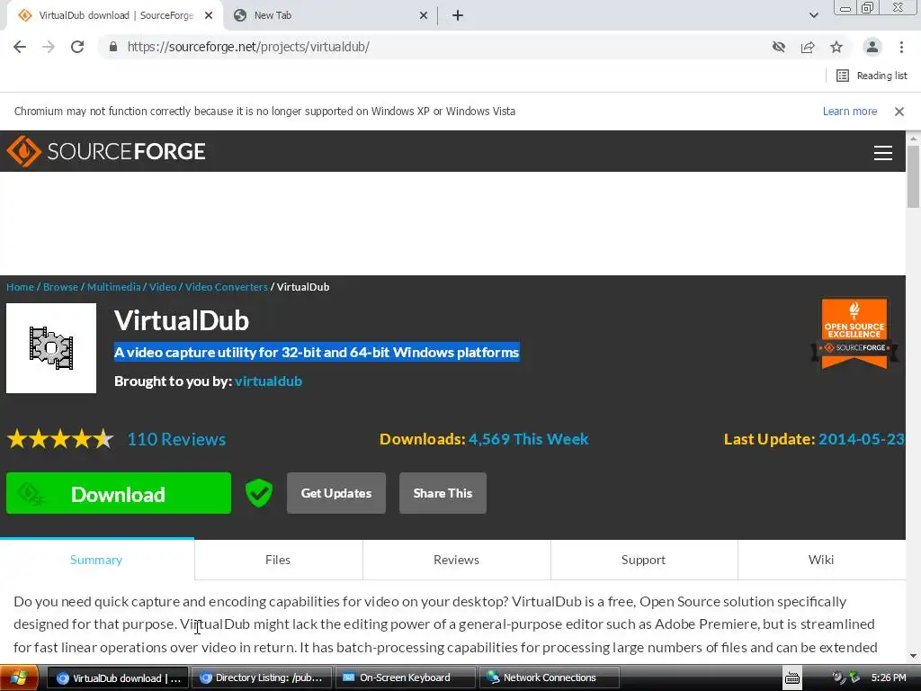The image size is (921, 691).
Task: Click VirtualDub download taskbar button
Action: (x=118, y=678)
